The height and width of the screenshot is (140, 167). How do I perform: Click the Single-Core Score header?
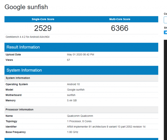tap(43, 19)
